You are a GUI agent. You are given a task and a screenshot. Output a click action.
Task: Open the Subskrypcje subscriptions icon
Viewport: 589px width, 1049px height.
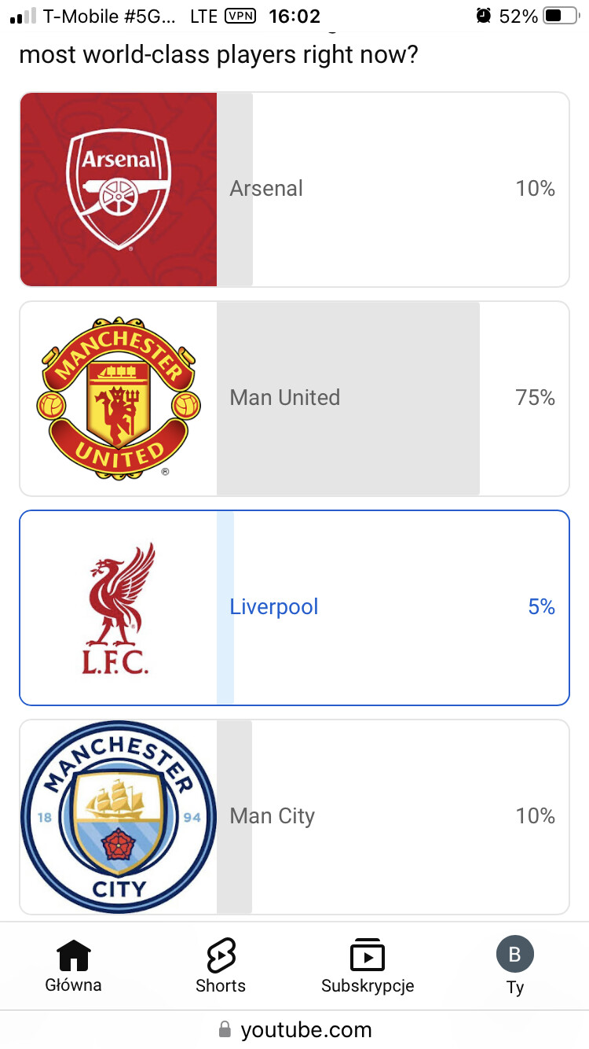click(x=367, y=955)
